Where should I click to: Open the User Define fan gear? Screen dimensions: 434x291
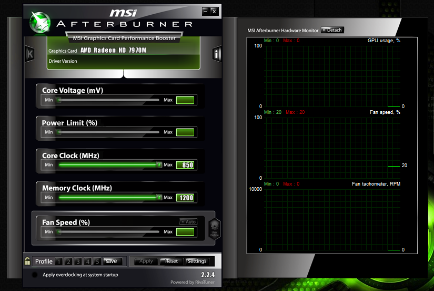pos(215,229)
